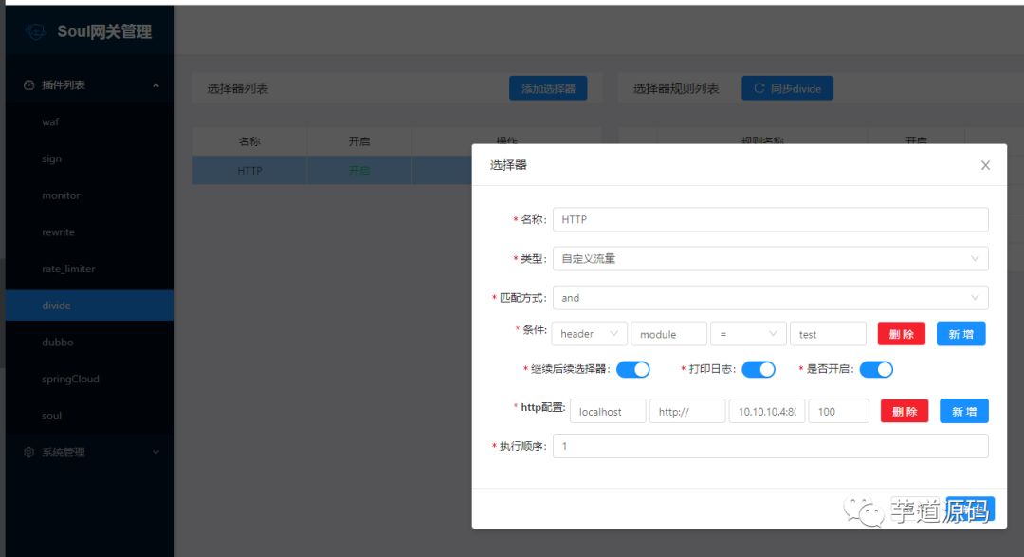Click 新增 button in the http配置 row

tap(964, 411)
